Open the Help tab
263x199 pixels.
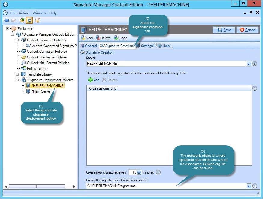coord(164,46)
